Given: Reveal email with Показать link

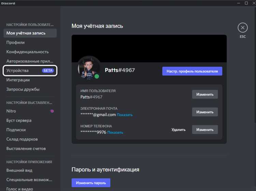Looking at the screenshot, I should [125, 115].
